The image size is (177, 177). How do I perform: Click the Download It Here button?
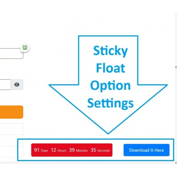(x=147, y=150)
